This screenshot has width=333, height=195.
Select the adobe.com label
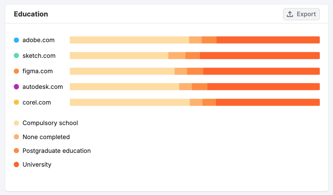click(38, 40)
